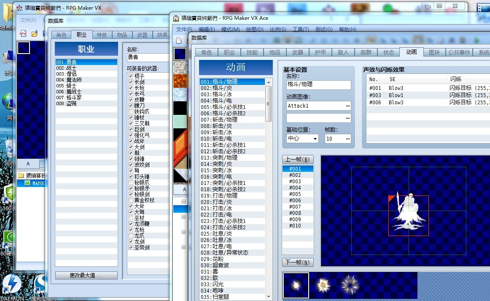Open the 编辑(E) menu in VX Ace
This screenshot has width=490, height=301.
(207, 30)
